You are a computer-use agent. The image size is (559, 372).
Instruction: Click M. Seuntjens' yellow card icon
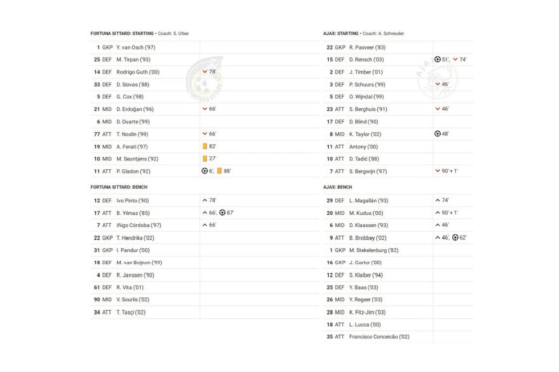click(205, 158)
